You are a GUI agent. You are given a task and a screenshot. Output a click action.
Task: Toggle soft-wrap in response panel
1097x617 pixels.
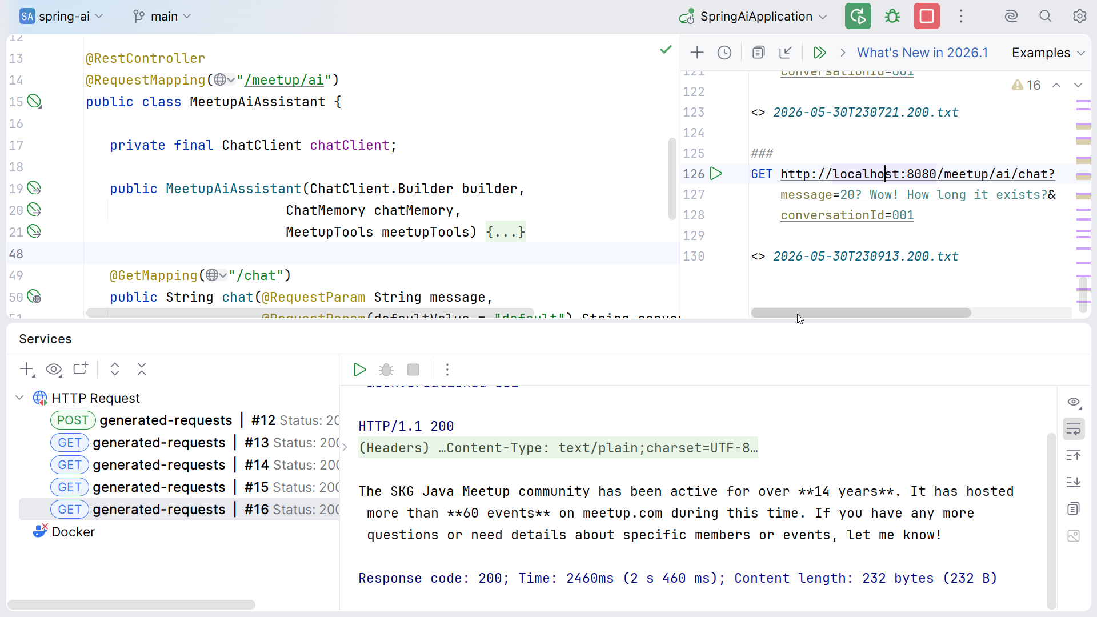tap(1074, 429)
